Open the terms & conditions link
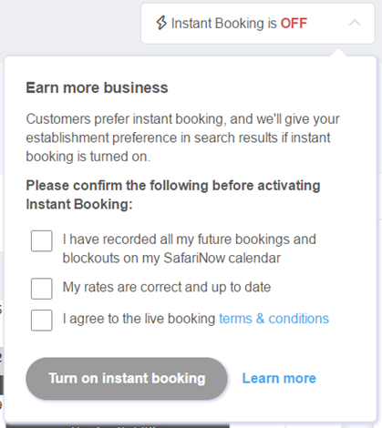Screen dimensions: 382x428 (x=274, y=319)
